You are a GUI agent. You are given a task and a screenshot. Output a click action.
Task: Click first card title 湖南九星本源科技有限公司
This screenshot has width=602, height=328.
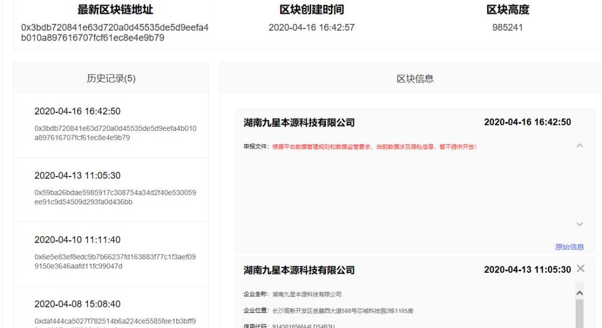(299, 123)
